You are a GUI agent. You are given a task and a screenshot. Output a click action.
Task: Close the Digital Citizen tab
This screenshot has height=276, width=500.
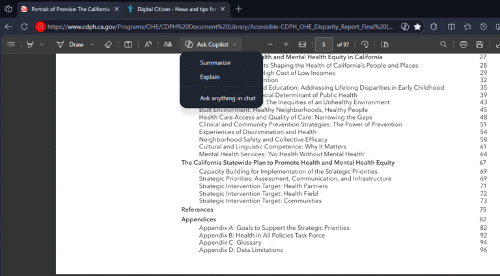223,9
